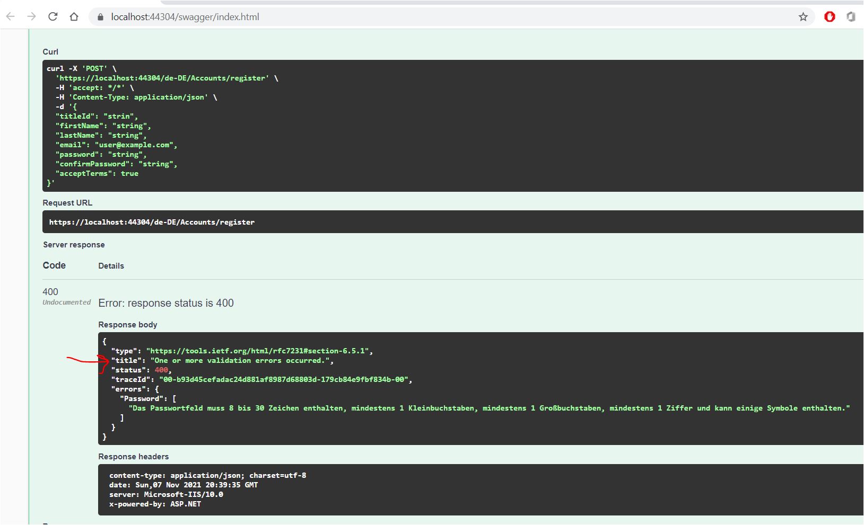View site info via the lock icon
This screenshot has height=525, width=864.
(x=100, y=17)
